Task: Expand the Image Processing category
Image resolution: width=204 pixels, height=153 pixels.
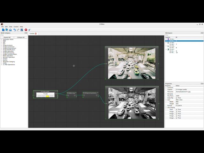Action: [2, 53]
